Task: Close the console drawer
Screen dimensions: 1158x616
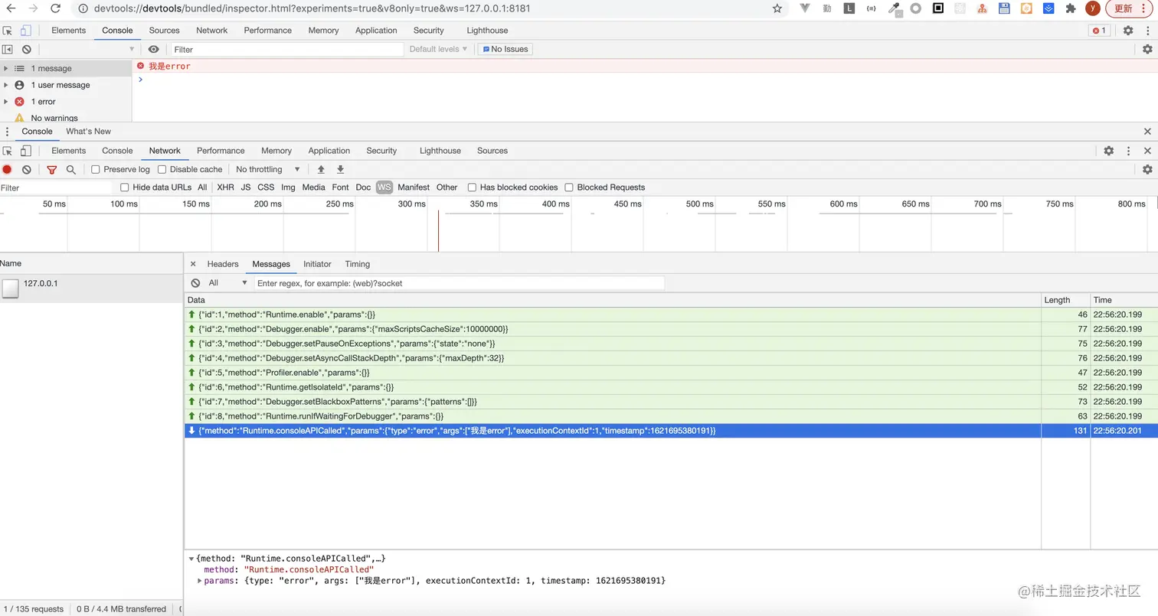Action: (1147, 132)
